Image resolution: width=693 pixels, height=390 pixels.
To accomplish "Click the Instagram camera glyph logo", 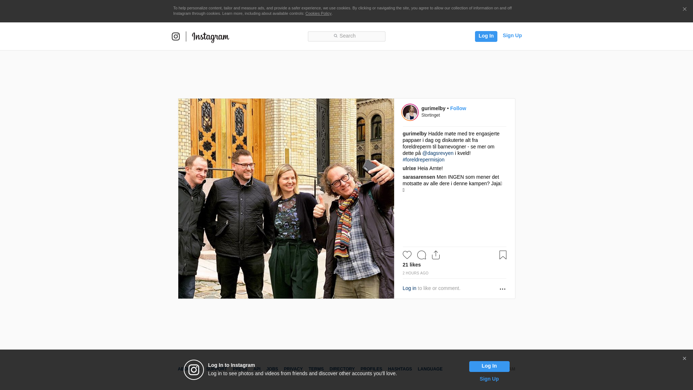I will 176,36.
